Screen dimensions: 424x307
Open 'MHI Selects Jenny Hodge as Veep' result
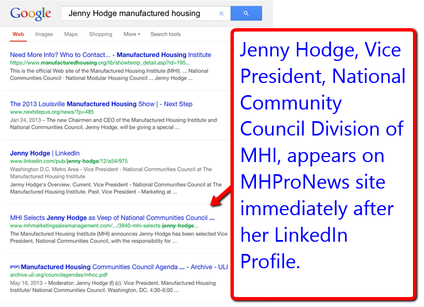(x=112, y=218)
